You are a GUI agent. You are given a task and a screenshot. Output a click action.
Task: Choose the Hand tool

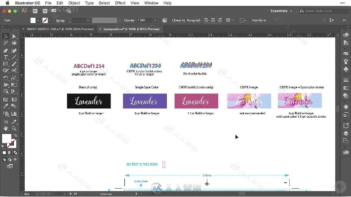point(5,128)
